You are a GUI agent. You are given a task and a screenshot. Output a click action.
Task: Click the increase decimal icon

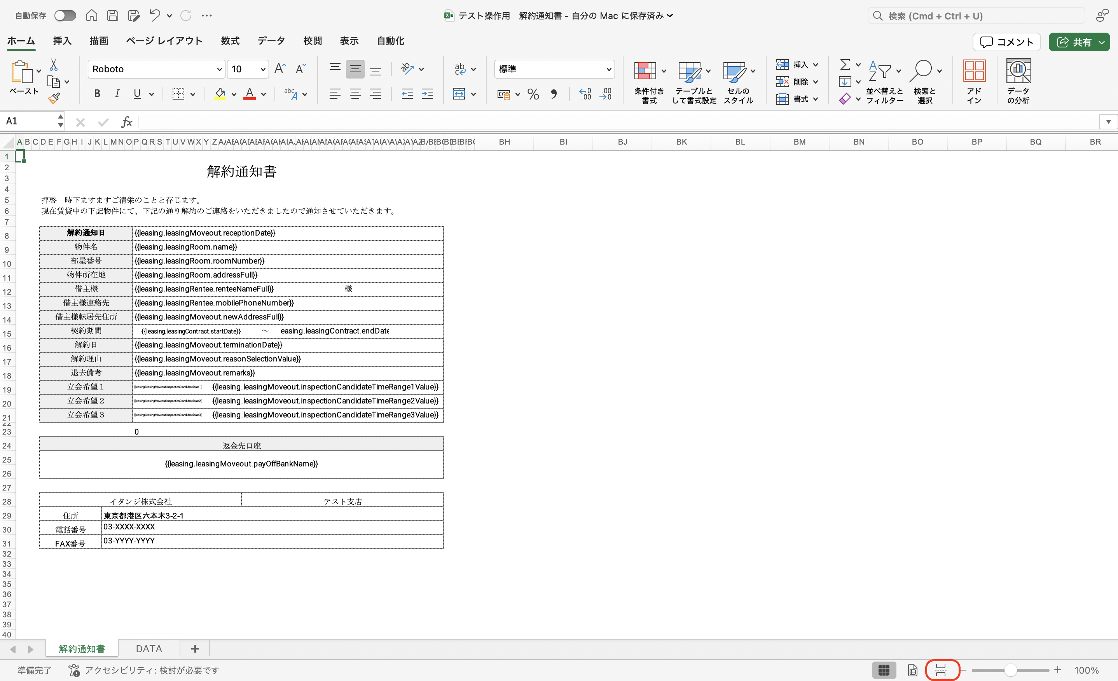585,94
